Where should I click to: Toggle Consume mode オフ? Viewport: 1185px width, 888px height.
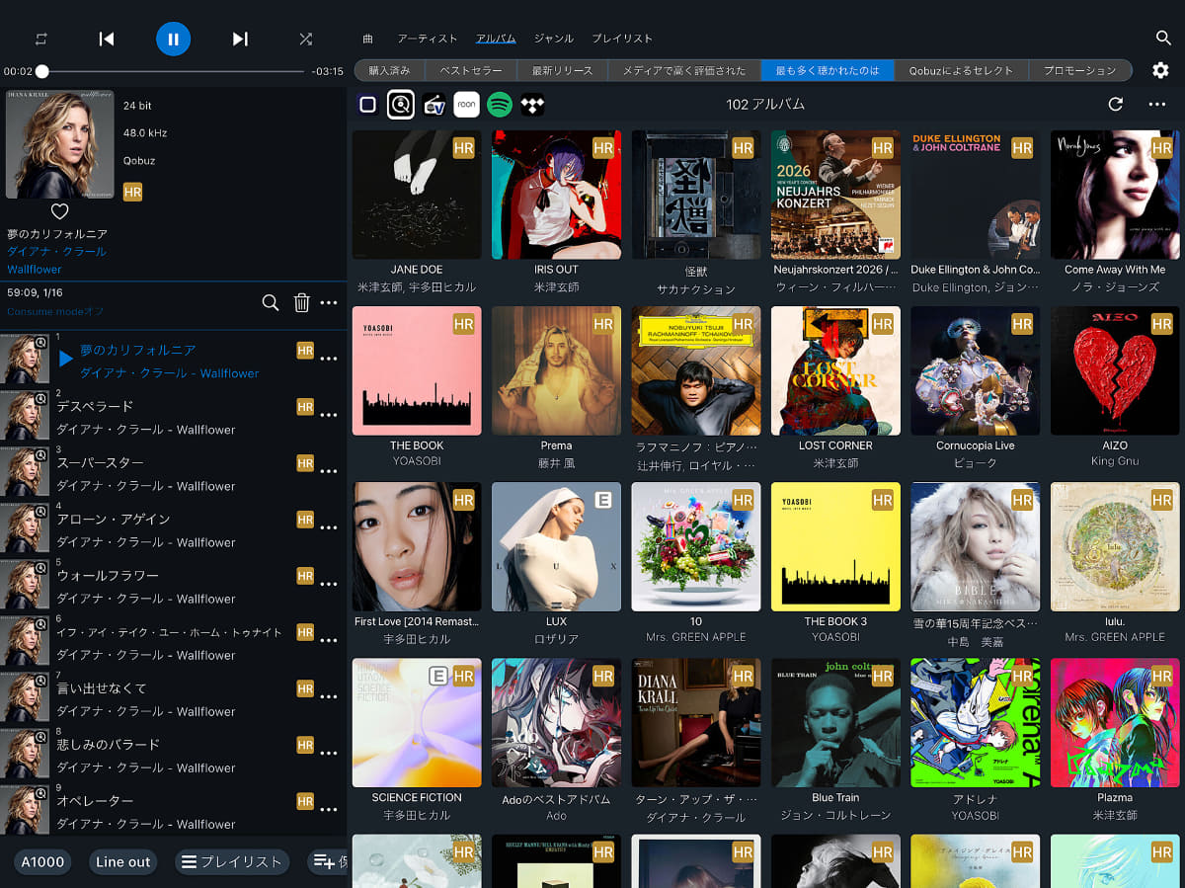tap(55, 312)
